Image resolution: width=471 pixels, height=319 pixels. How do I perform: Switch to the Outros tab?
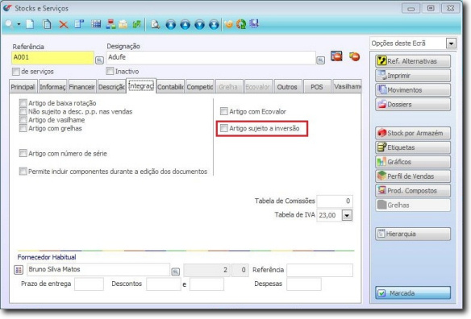[x=287, y=87]
